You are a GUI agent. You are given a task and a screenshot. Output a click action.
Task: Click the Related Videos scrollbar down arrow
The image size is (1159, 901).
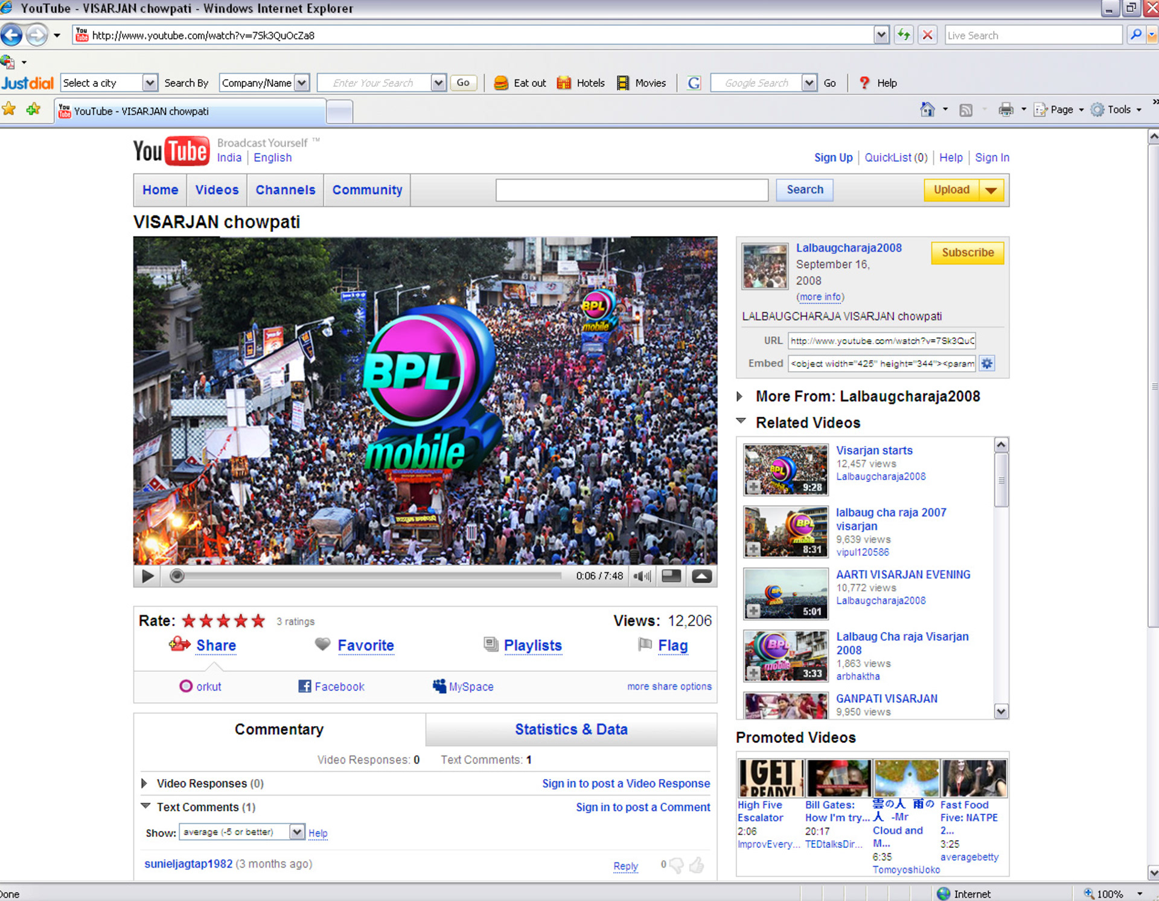(x=1001, y=711)
